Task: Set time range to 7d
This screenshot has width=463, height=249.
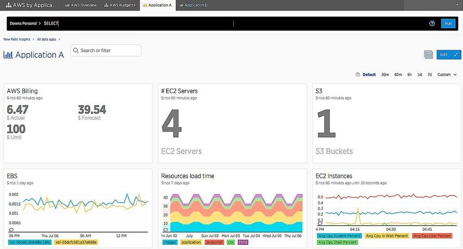Action: [x=429, y=75]
